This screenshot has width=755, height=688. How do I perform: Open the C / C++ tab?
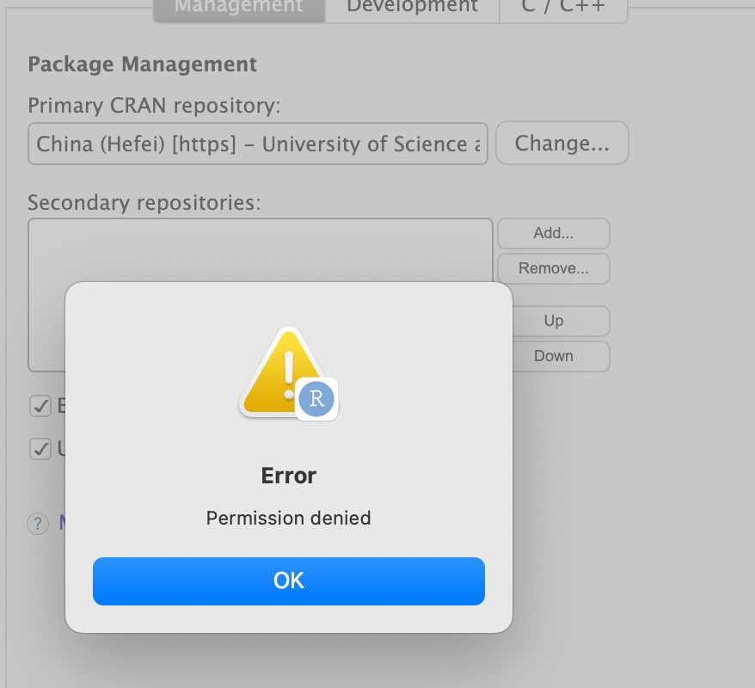coord(563,7)
